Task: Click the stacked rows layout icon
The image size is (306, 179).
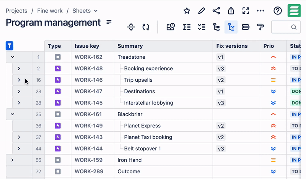Action: tap(246, 27)
